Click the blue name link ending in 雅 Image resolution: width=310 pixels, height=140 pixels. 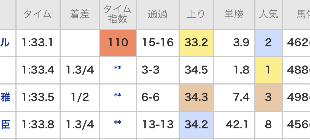[6, 97]
